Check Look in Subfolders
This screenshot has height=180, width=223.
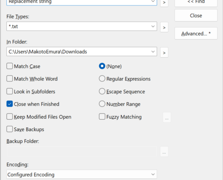9,91
